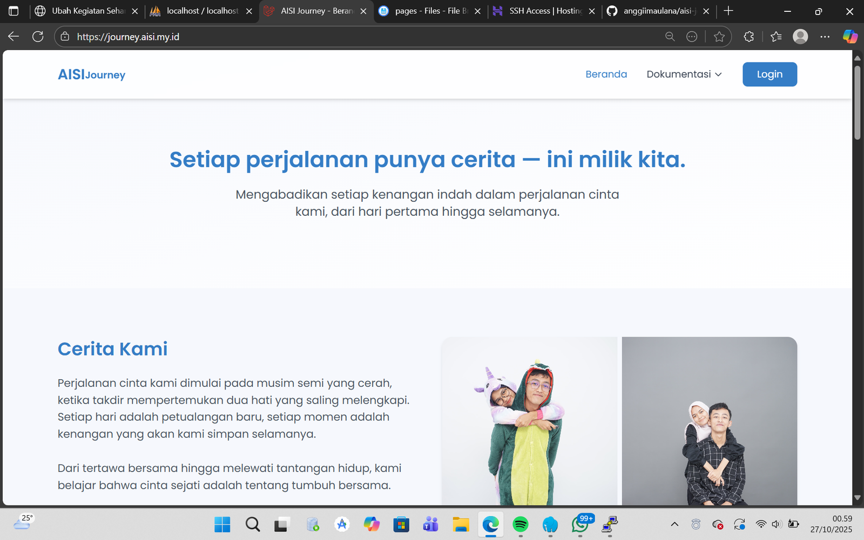Click the Wi-Fi icon in system tray

click(761, 523)
